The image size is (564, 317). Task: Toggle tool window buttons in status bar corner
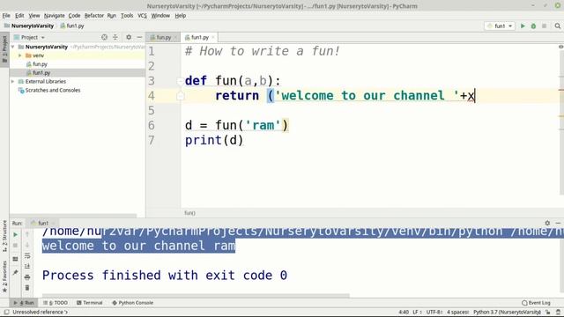(6, 312)
